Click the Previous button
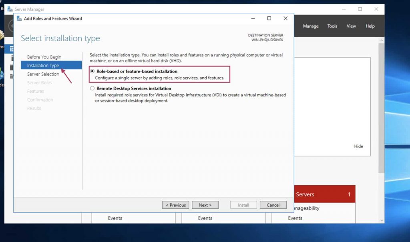 click(176, 205)
